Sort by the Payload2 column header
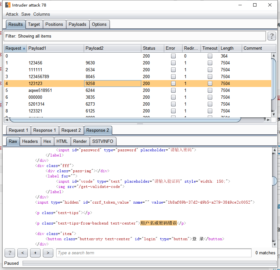Viewport: 280px width, 270px height. click(113, 48)
